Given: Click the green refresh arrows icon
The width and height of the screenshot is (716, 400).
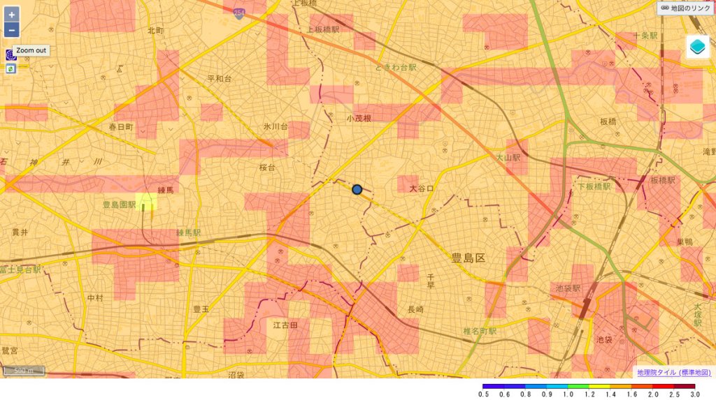Looking at the screenshot, I should [x=10, y=68].
